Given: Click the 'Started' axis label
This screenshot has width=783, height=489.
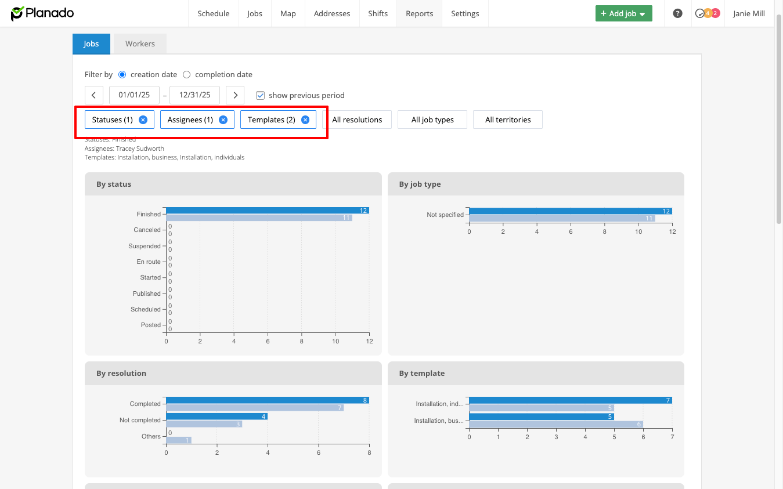Looking at the screenshot, I should tap(150, 277).
